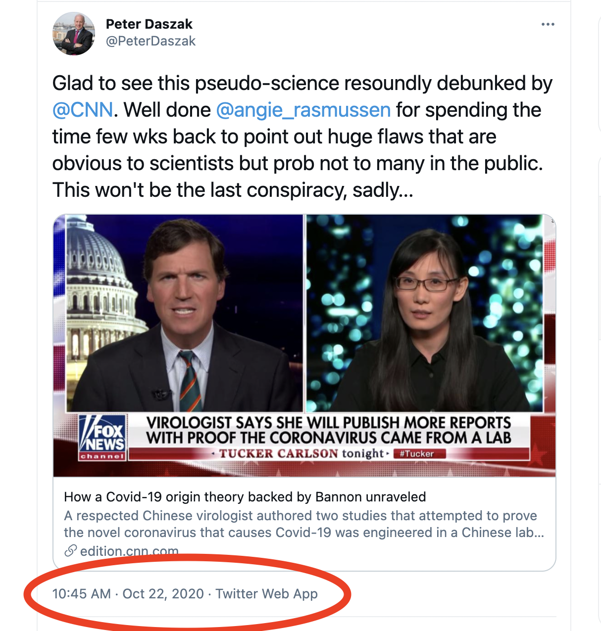601x631 pixels.
Task: Click the 'VIROLOGIST SAYS SHE WILL PUBLISH' banner
Action: (328, 430)
